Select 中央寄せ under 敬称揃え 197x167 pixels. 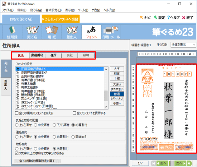(x=42, y=149)
